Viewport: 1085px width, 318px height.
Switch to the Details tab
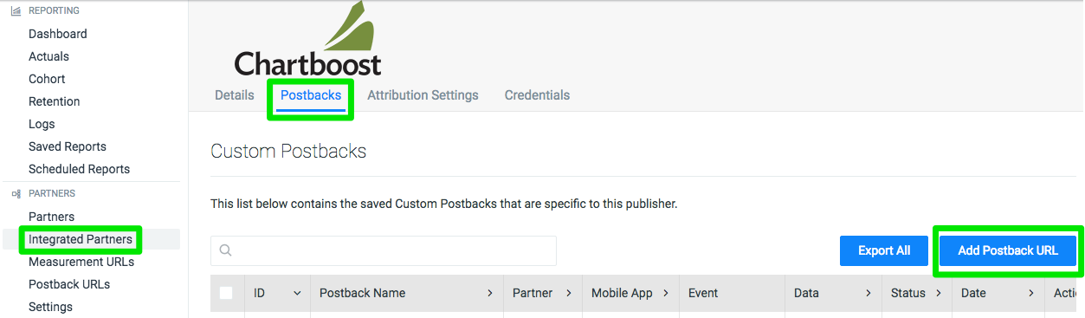(x=235, y=95)
